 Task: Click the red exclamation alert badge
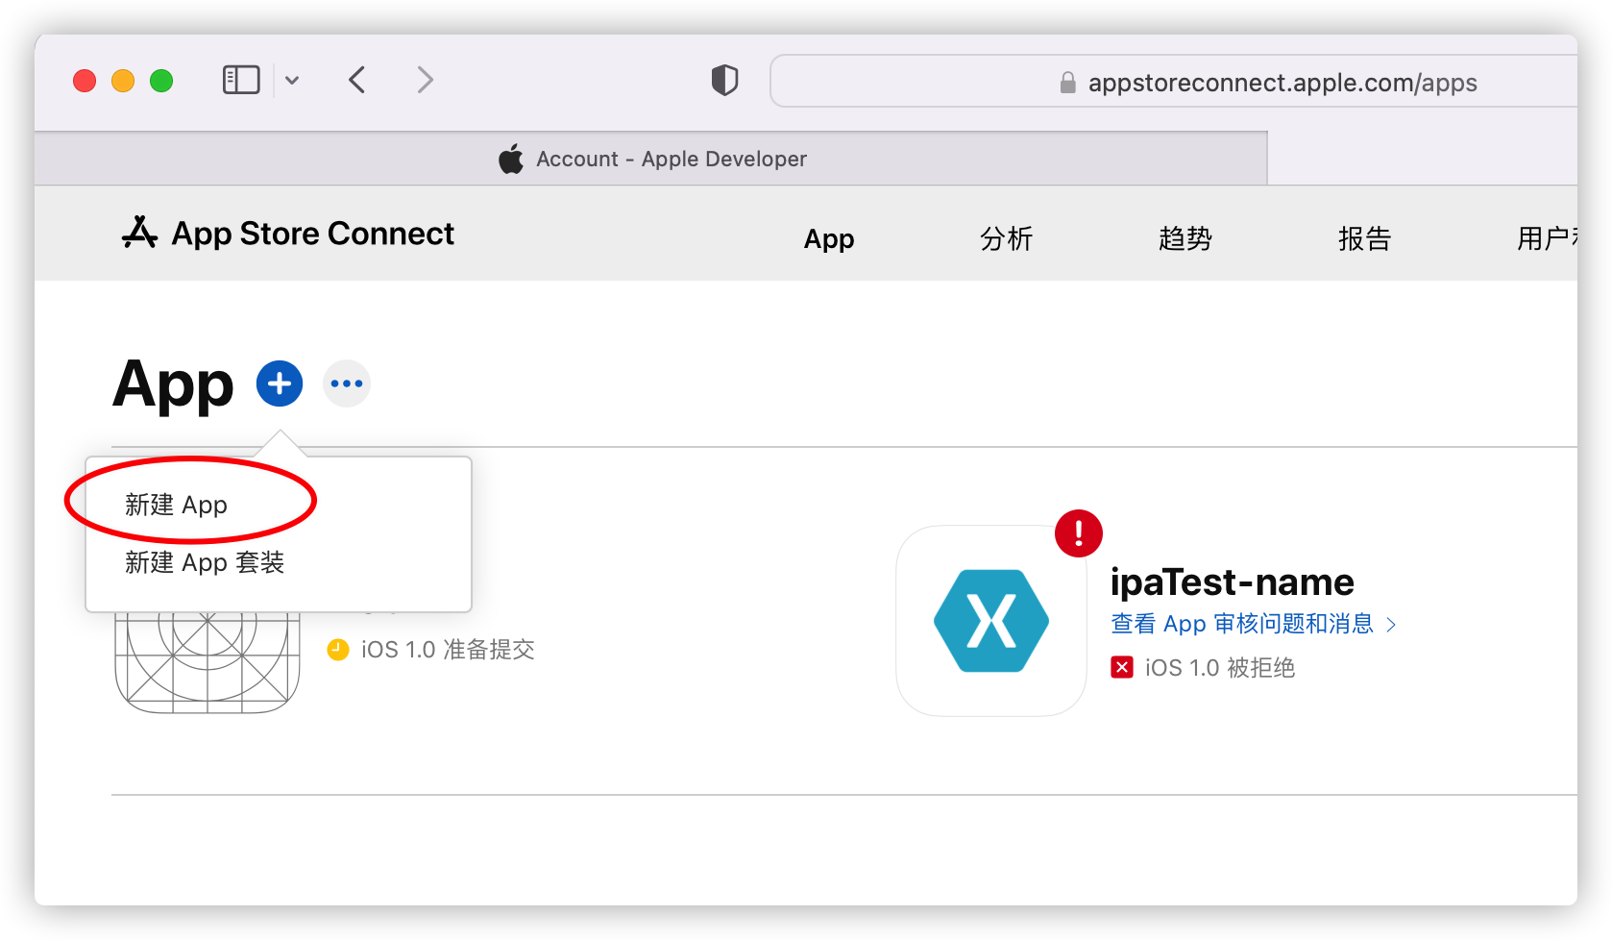1079,533
